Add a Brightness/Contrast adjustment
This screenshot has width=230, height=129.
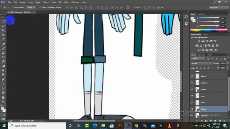pyautogui.click(x=199, y=41)
